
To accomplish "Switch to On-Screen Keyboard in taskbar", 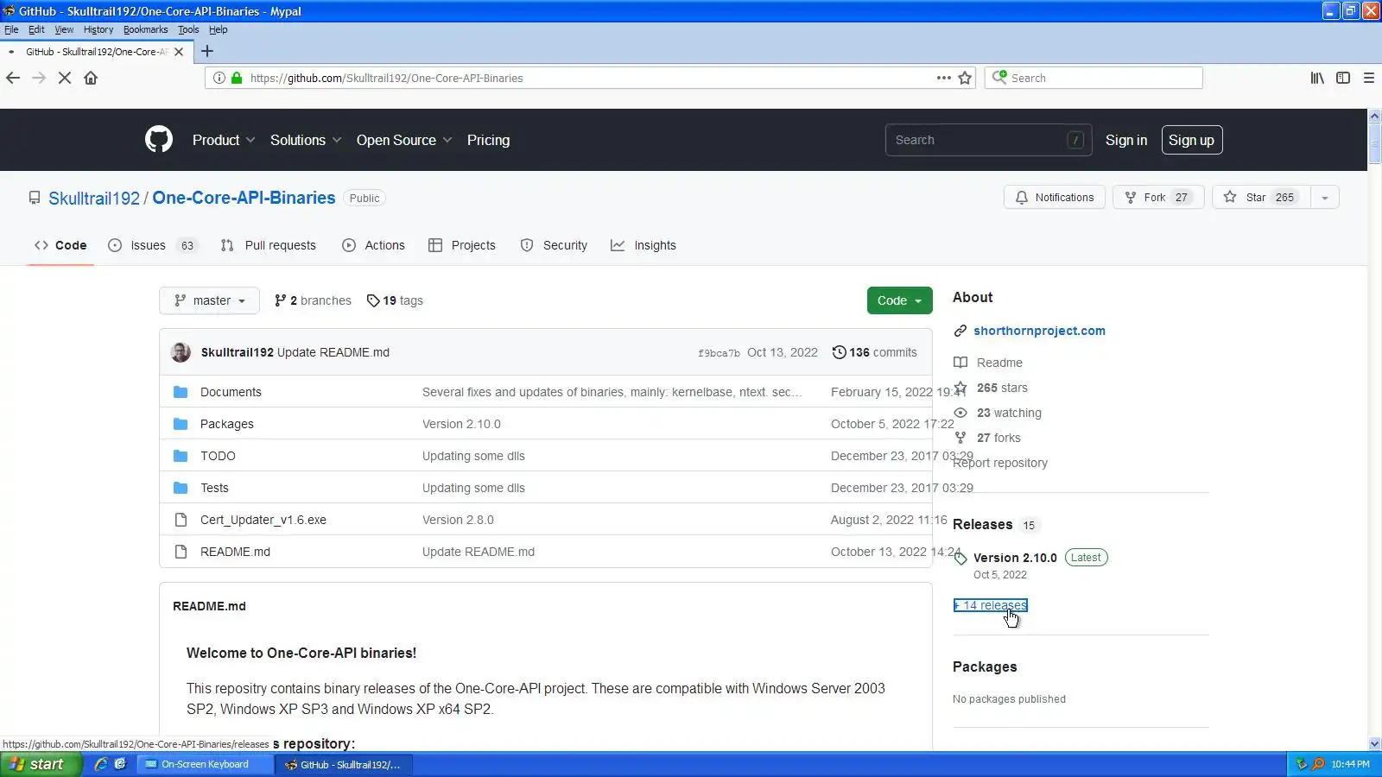I will pyautogui.click(x=205, y=764).
